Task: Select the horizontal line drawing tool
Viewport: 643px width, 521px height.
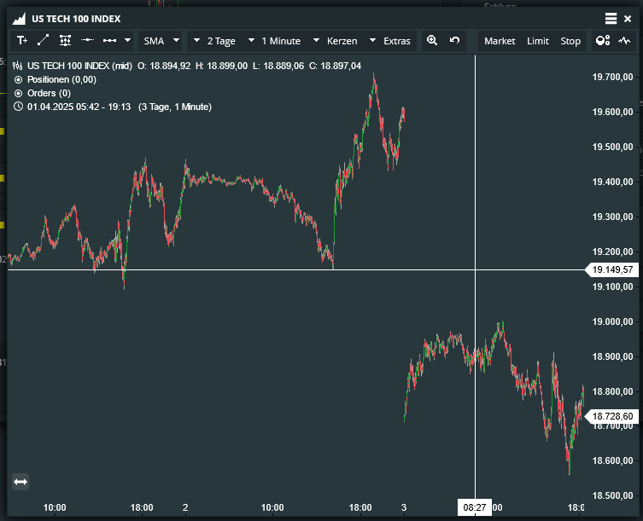Action: point(87,40)
